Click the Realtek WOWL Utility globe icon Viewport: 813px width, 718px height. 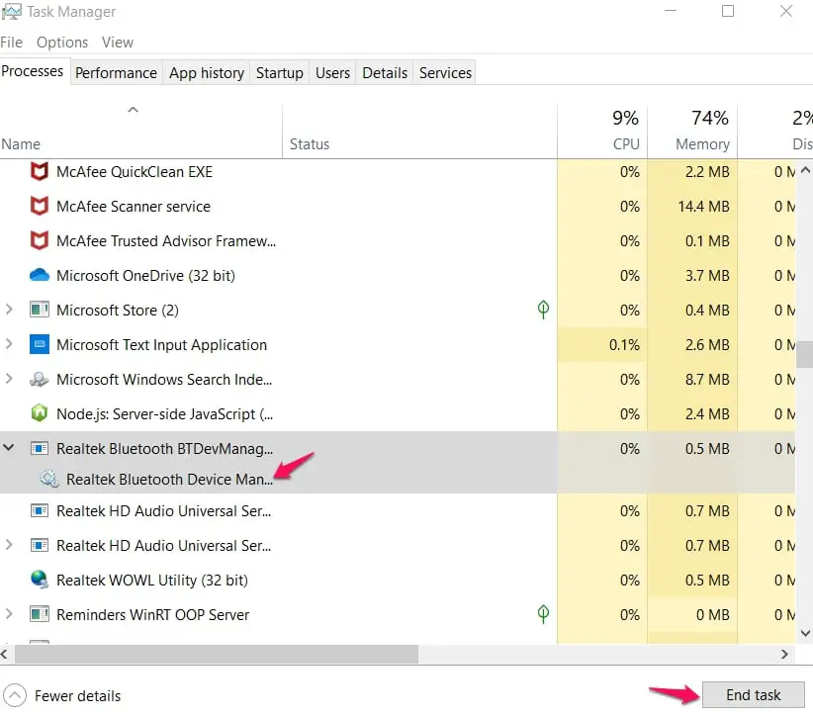coord(40,580)
